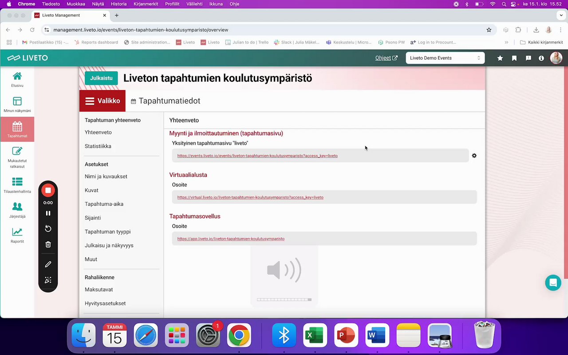
Task: Expand Chrome tab search dropdown arrow
Action: 561,15
